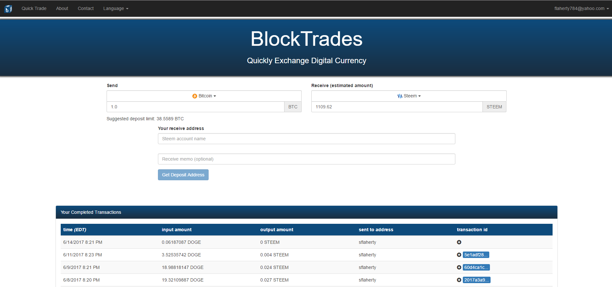Click the 'Your Completed Transactions' panel header
612x287 pixels.
[x=306, y=212]
